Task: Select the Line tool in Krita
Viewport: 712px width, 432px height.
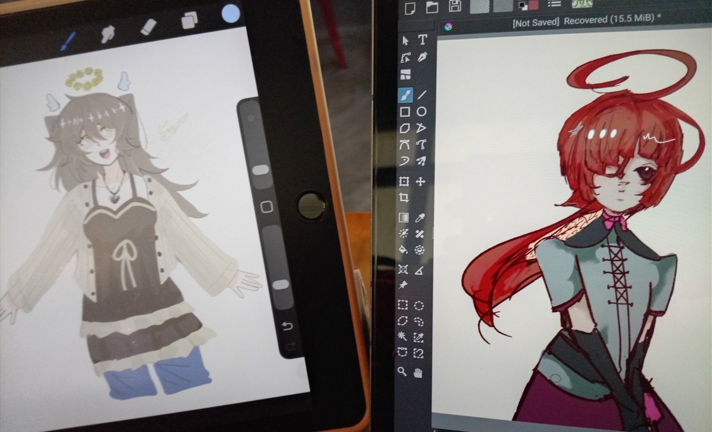Action: pyautogui.click(x=422, y=94)
